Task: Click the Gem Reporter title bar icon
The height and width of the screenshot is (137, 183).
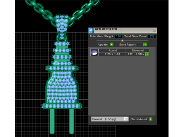Action: (x=91, y=30)
